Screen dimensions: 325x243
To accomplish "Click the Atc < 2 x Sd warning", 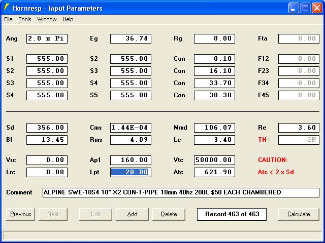I will (x=276, y=172).
